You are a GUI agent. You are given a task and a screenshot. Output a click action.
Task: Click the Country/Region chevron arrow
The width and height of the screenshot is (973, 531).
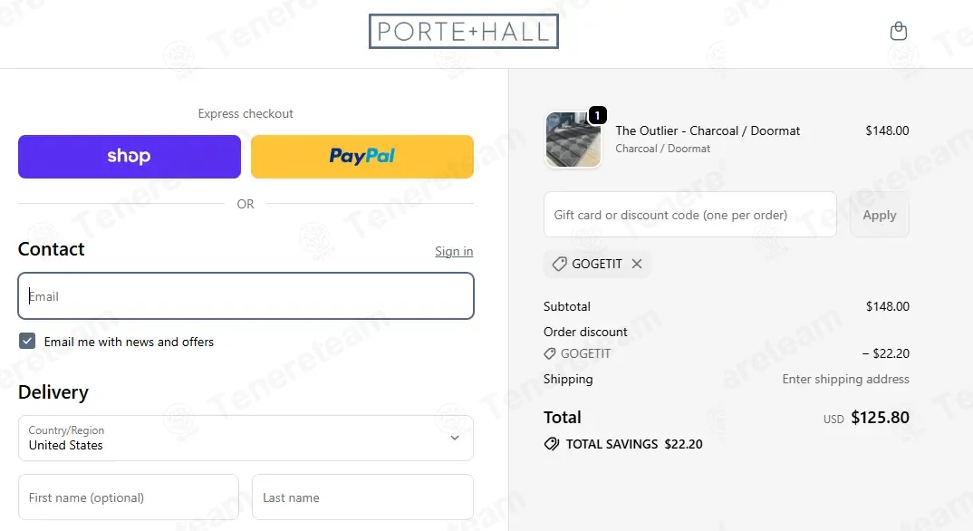[455, 438]
